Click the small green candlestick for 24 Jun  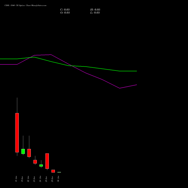click(41, 165)
